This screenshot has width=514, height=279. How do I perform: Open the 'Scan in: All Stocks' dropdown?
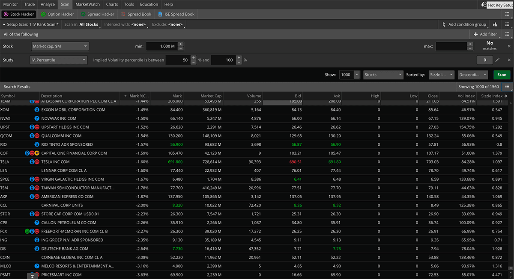(81, 24)
